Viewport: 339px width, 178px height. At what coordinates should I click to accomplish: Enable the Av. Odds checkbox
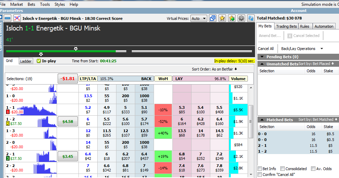(313, 169)
